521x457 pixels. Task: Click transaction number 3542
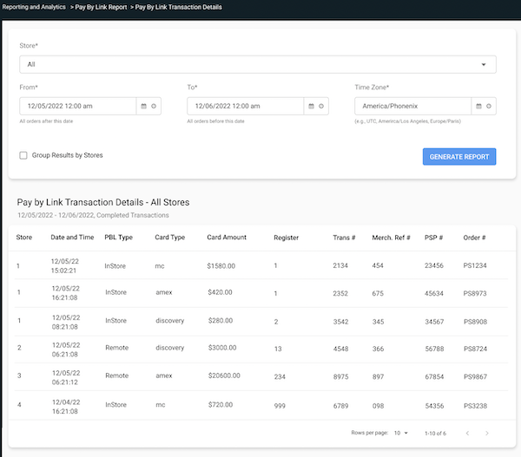coord(341,322)
